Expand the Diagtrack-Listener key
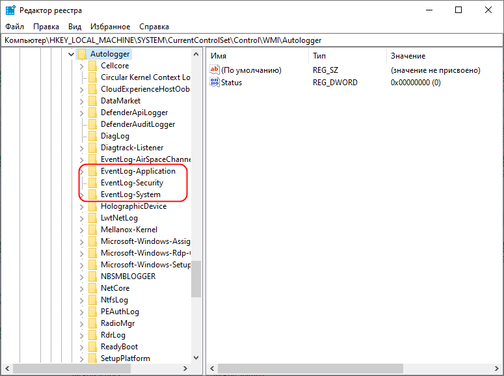Viewport: 504px width, 376px height. tap(82, 148)
